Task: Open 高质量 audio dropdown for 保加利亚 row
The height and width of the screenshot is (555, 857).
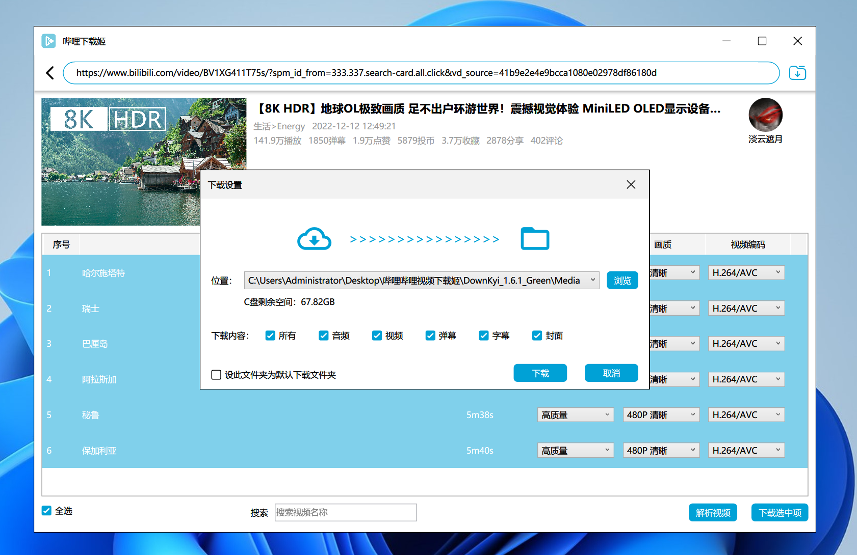Action: pyautogui.click(x=575, y=451)
